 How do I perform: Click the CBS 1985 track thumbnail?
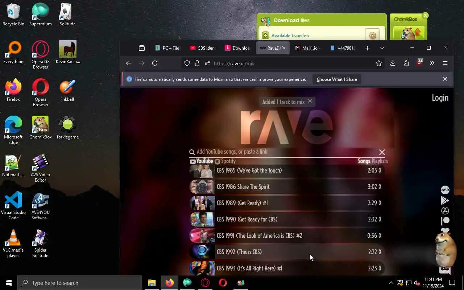click(202, 170)
